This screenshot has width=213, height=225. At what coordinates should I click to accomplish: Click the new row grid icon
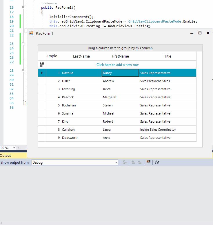coord(42,65)
